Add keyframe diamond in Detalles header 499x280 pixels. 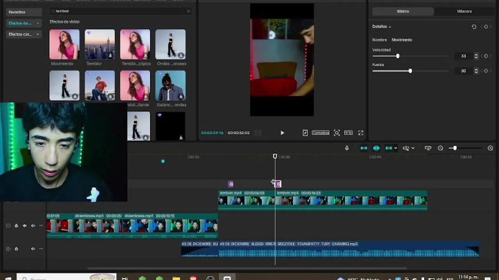tap(486, 27)
